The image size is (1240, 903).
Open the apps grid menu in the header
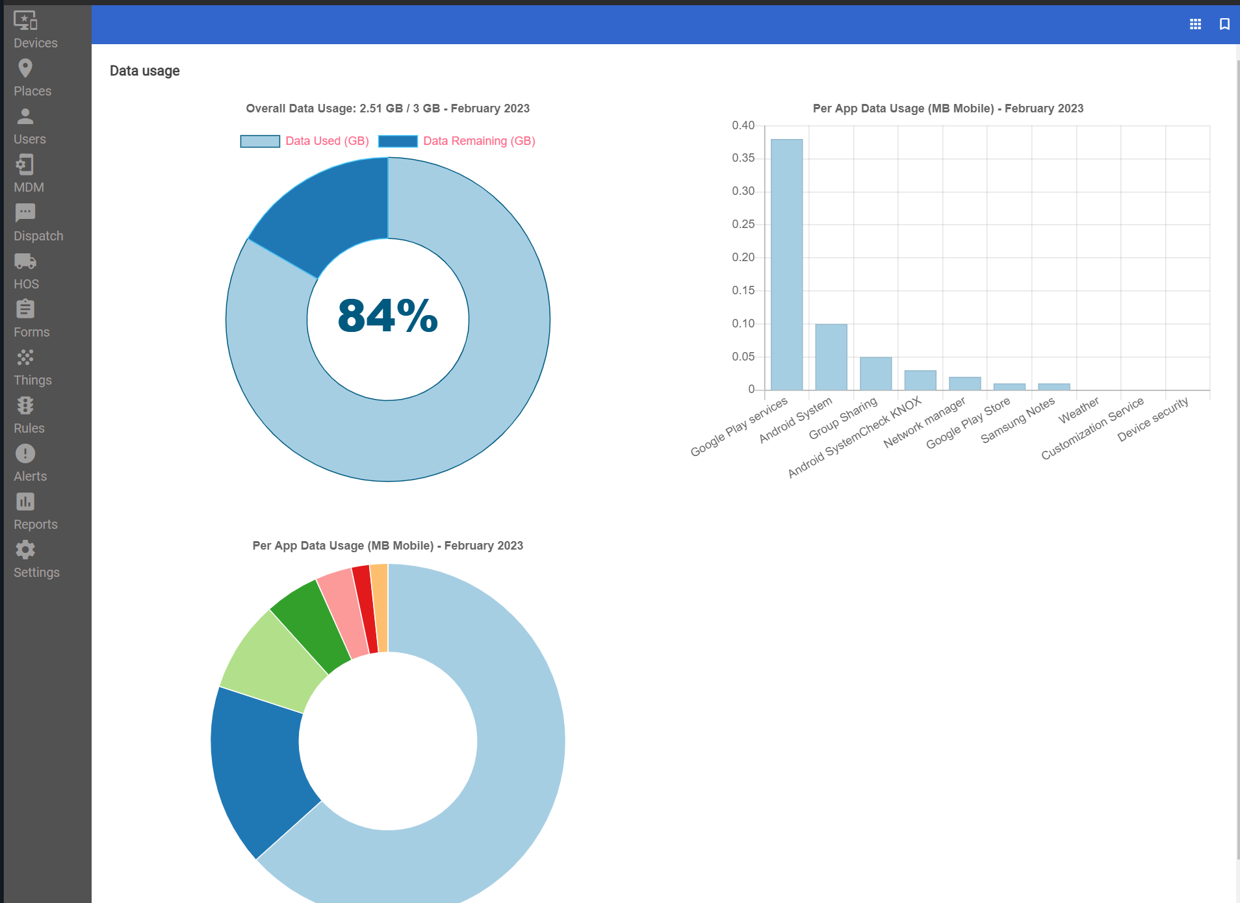coord(1196,24)
